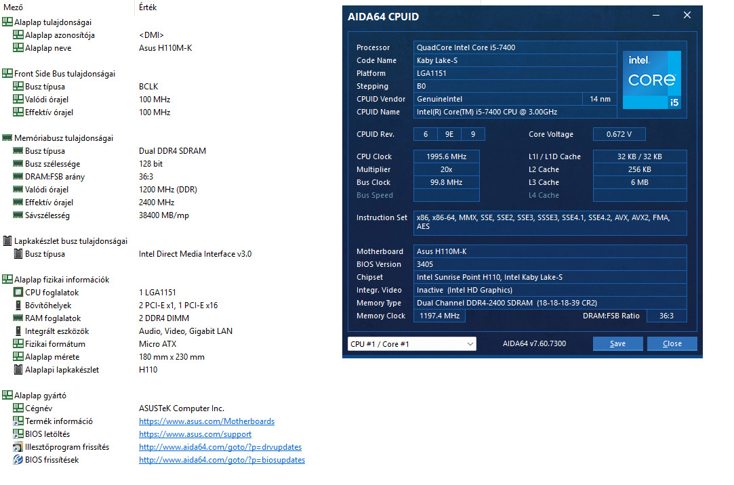This screenshot has height=485, width=734.
Task: Click the Close button in AIDA64 CPUID
Action: (672, 343)
